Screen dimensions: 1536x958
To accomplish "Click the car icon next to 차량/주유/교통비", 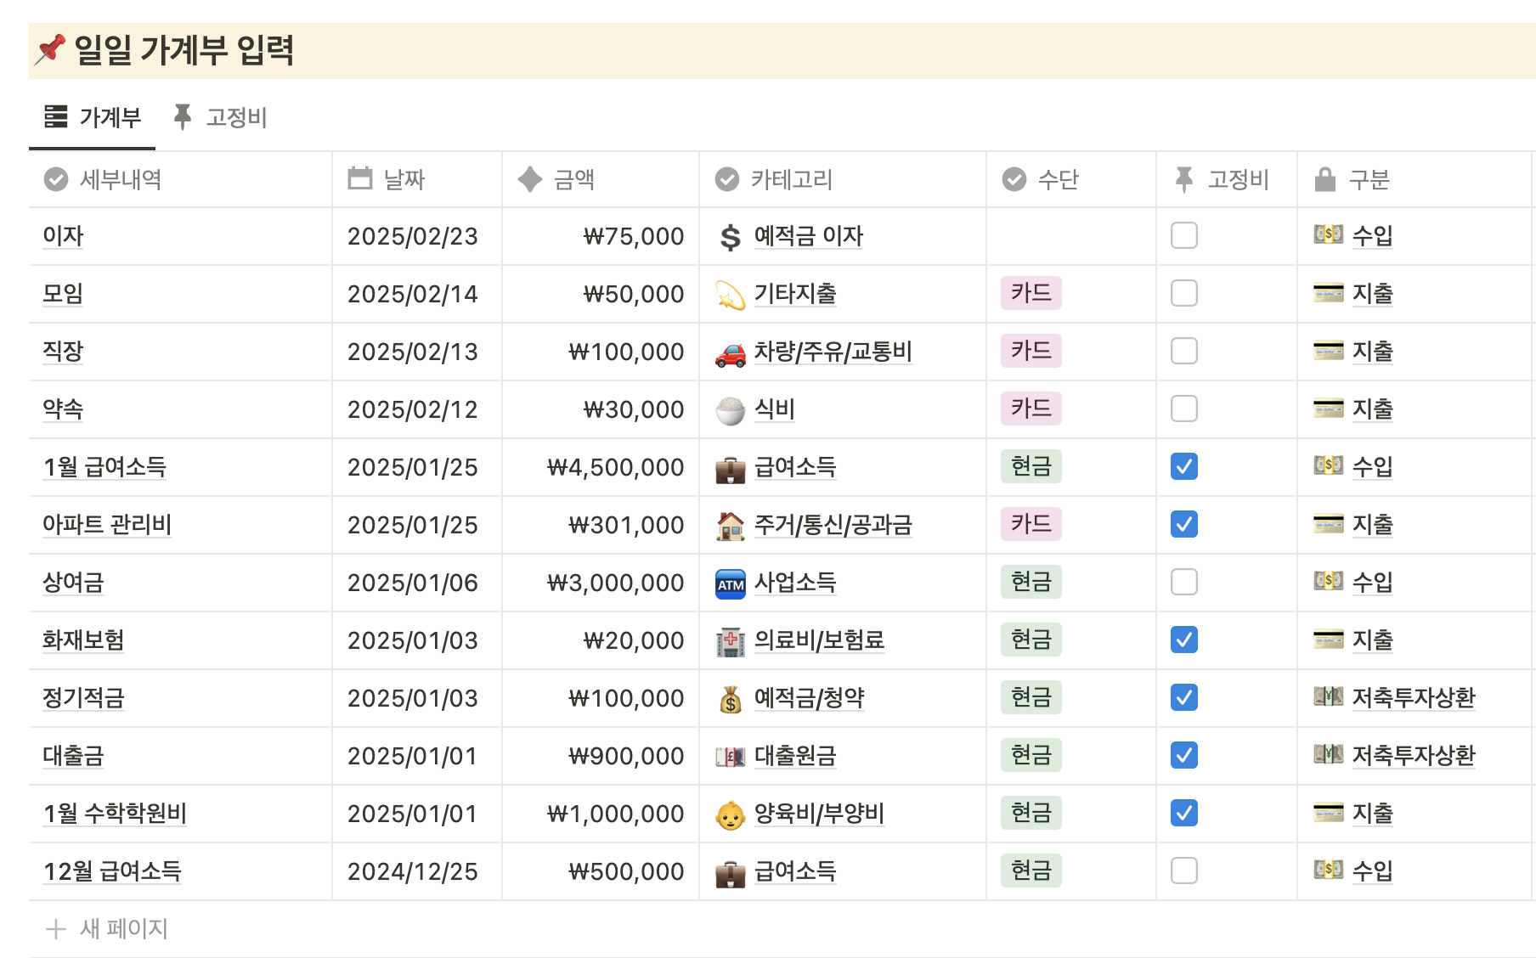I will pyautogui.click(x=729, y=352).
